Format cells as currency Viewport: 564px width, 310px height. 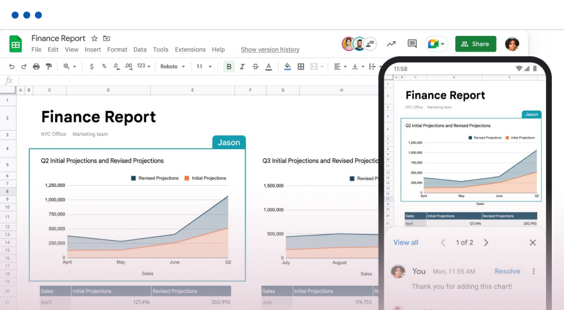[92, 67]
